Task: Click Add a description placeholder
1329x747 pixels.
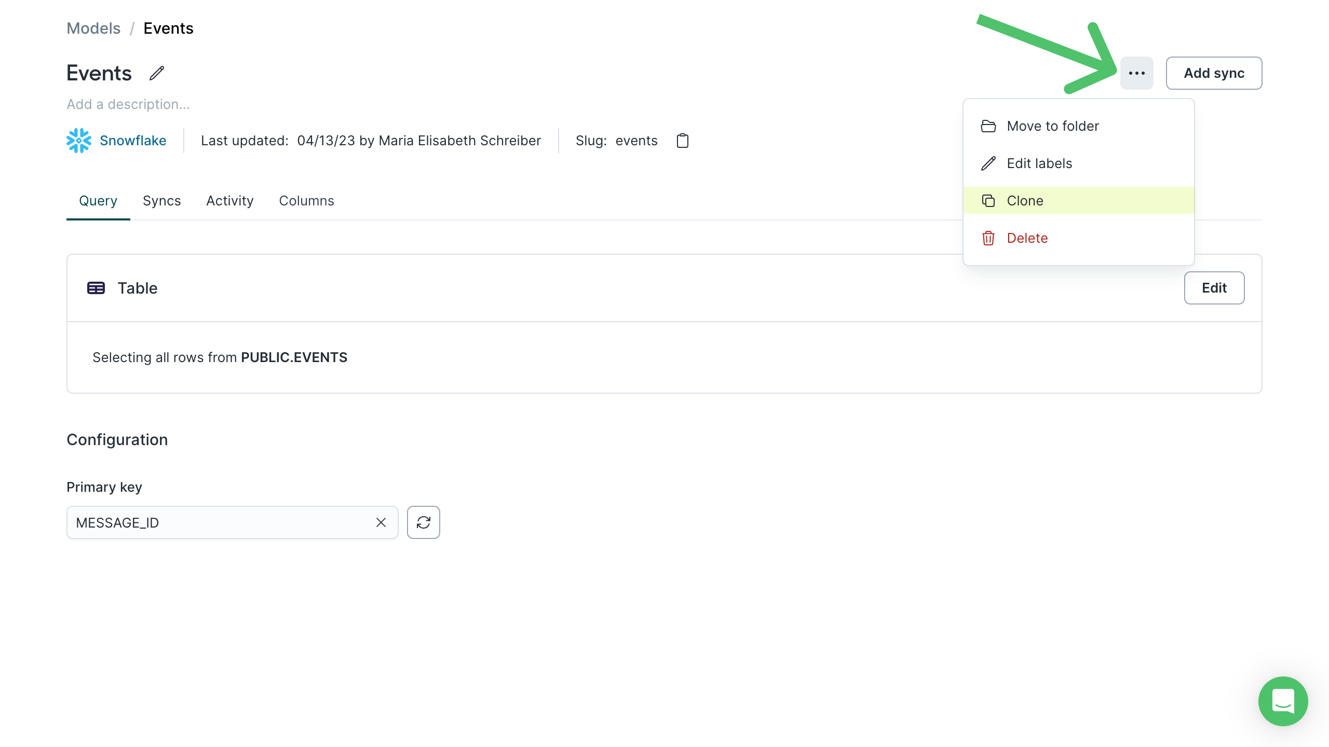Action: [128, 104]
